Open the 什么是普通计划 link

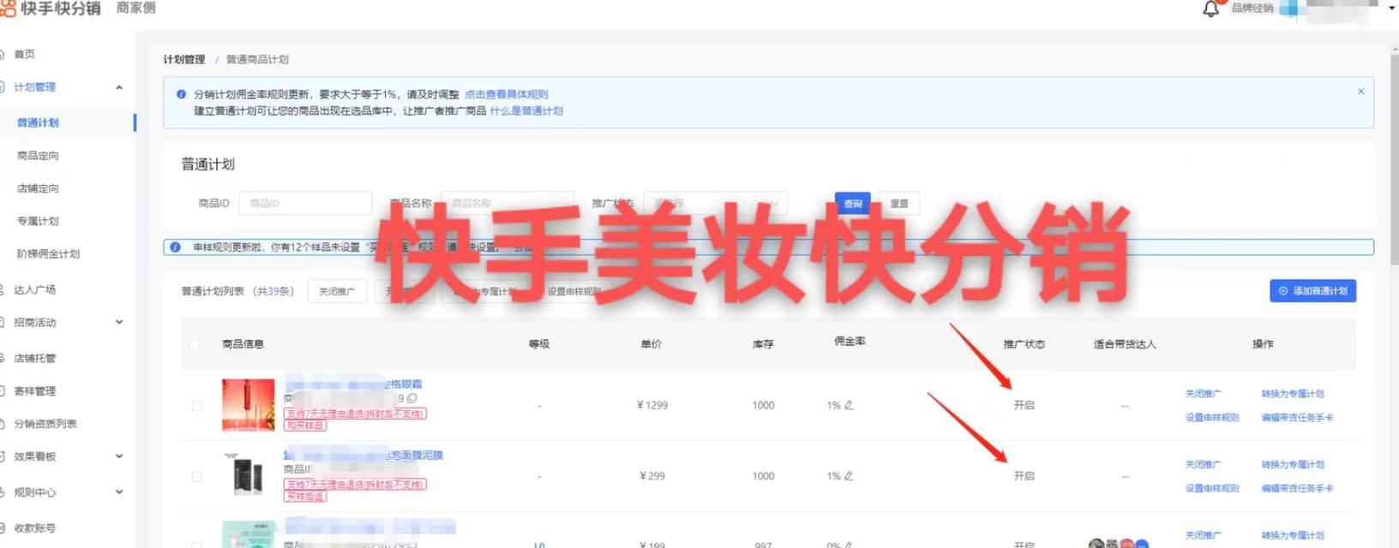(526, 110)
